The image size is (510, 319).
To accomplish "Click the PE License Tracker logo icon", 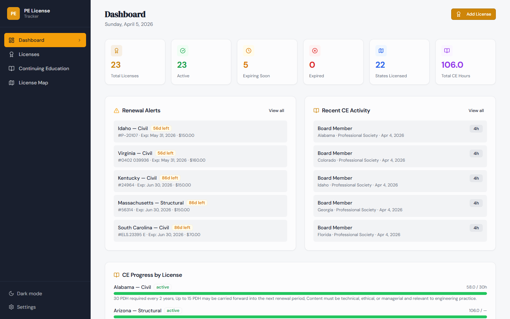I will pos(13,13).
